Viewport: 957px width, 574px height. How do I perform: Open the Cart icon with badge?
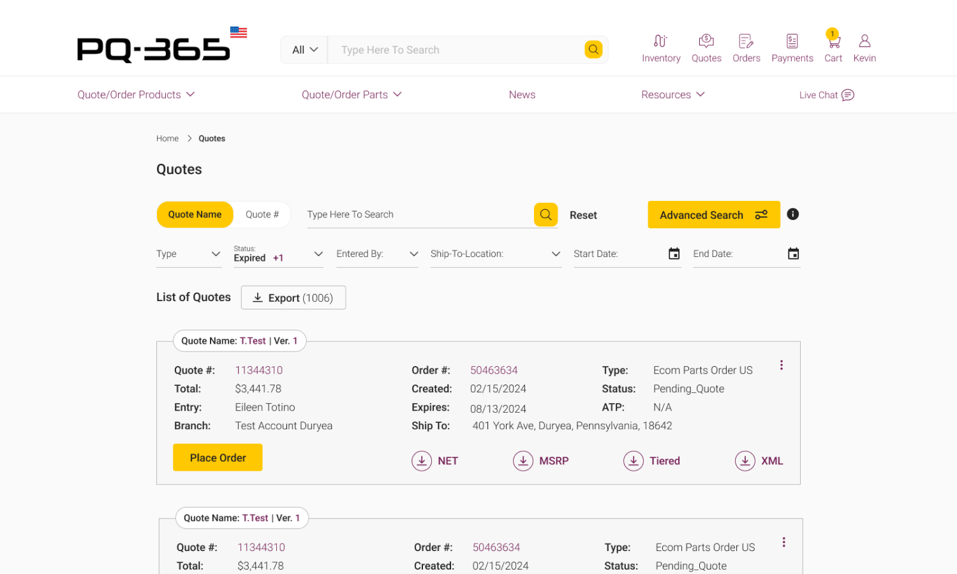[833, 47]
